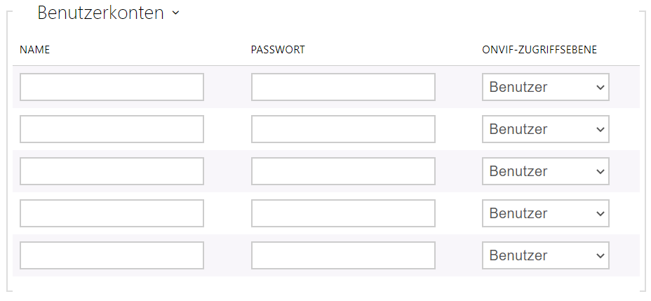Focus the second row Passwort field
The width and height of the screenshot is (651, 301).
(x=343, y=129)
